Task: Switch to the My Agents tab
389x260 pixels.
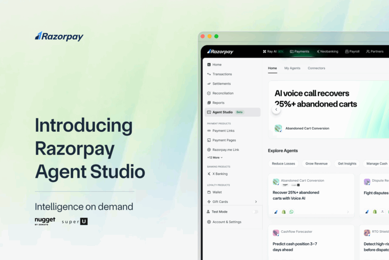Action: click(x=292, y=68)
